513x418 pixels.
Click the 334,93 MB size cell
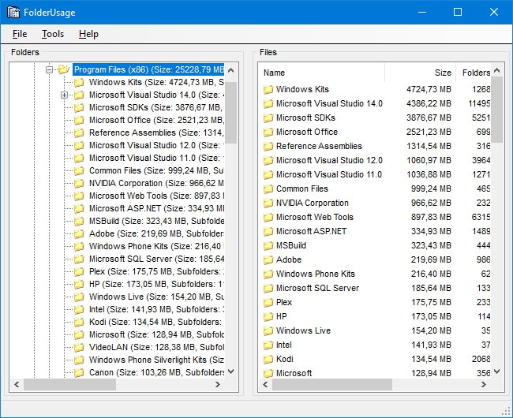431,231
